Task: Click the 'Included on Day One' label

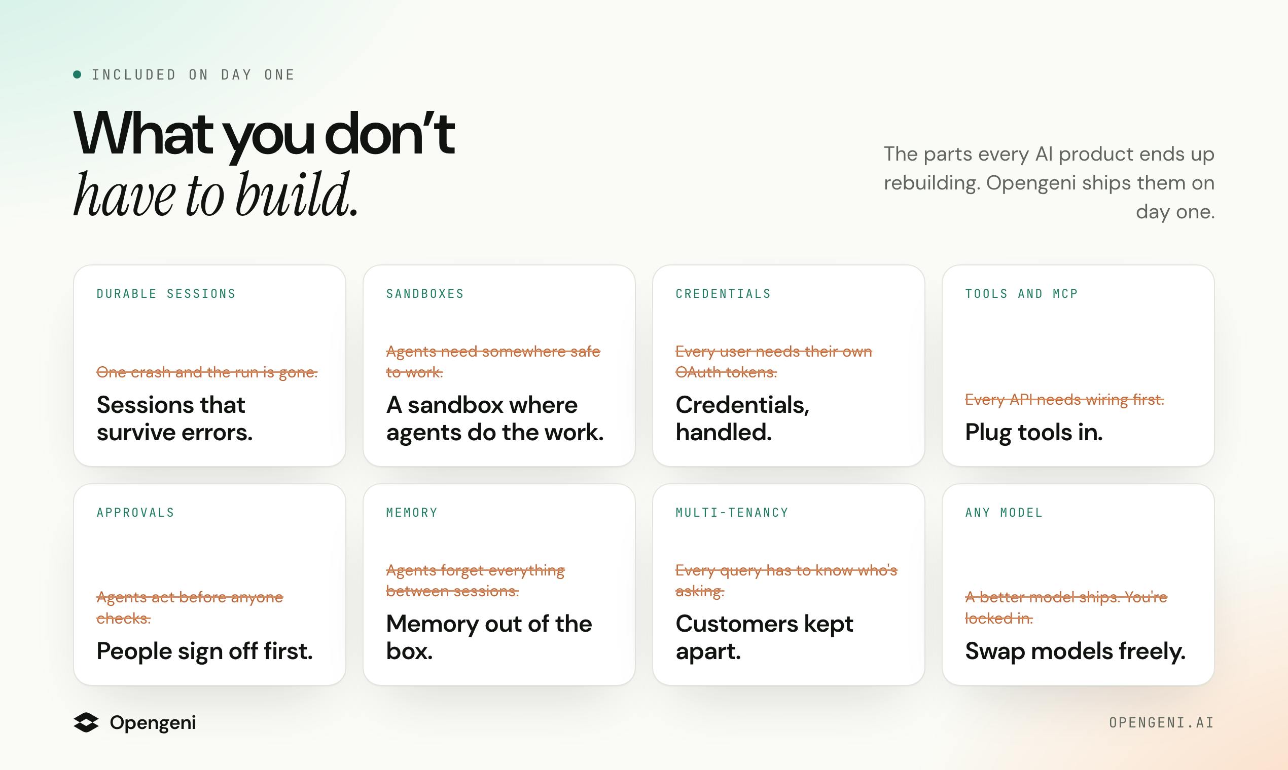Action: click(x=193, y=74)
